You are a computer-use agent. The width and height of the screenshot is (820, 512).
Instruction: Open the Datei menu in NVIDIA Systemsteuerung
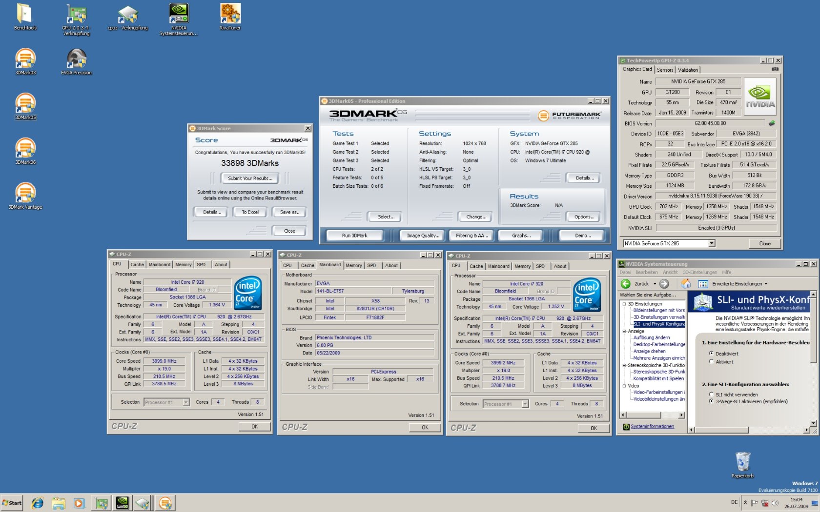[625, 273]
